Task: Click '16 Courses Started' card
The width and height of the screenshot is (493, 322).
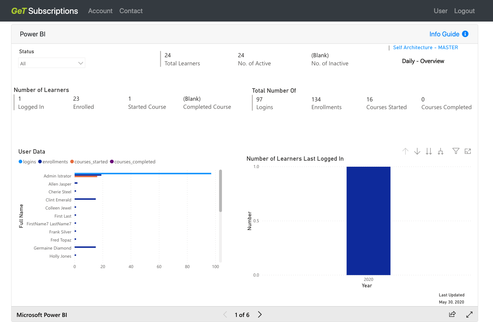Action: [x=387, y=103]
